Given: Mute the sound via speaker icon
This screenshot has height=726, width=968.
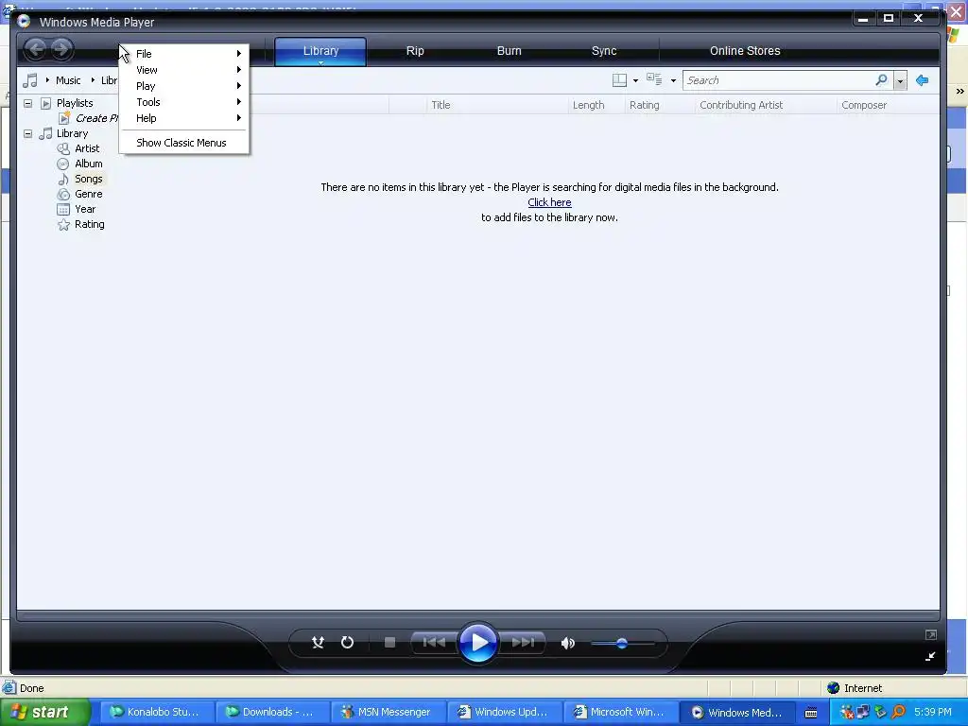Looking at the screenshot, I should pyautogui.click(x=568, y=643).
